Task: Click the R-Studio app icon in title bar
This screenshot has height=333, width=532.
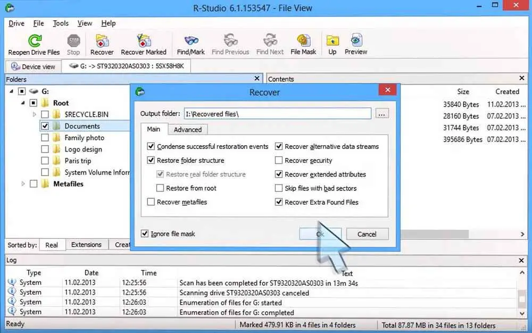Action: [x=10, y=7]
